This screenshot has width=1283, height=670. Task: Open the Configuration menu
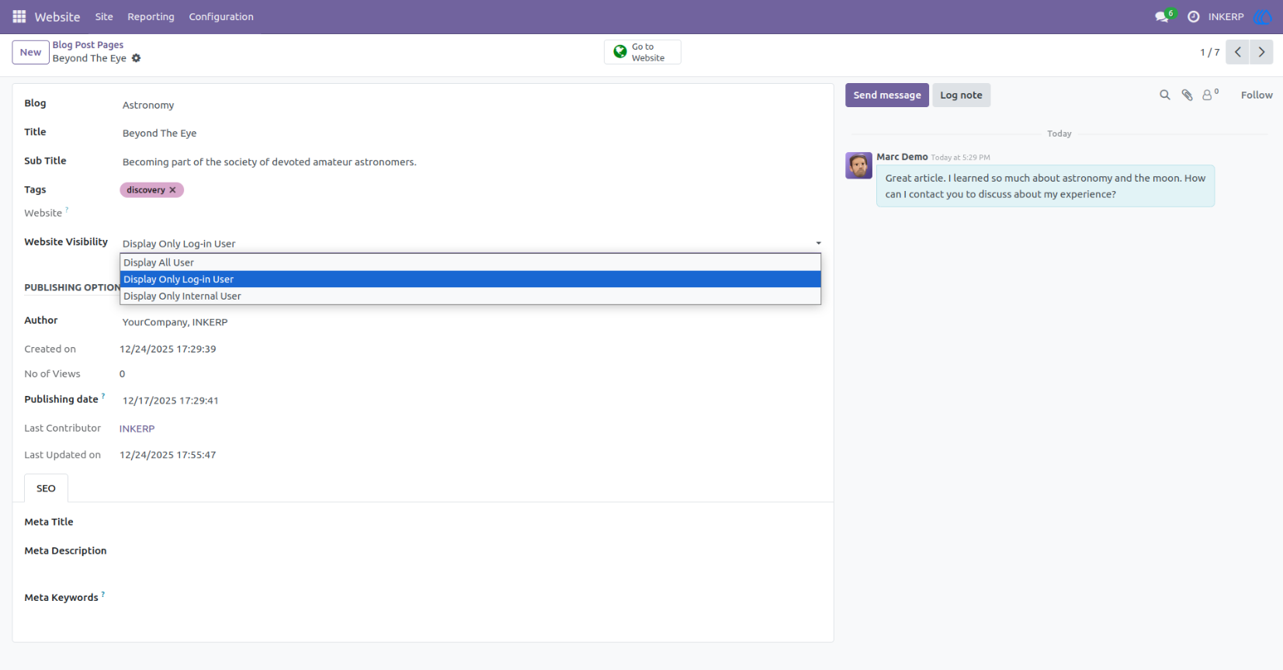pyautogui.click(x=221, y=16)
